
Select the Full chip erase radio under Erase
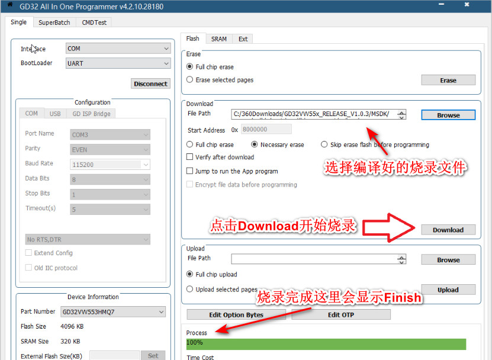(190, 67)
